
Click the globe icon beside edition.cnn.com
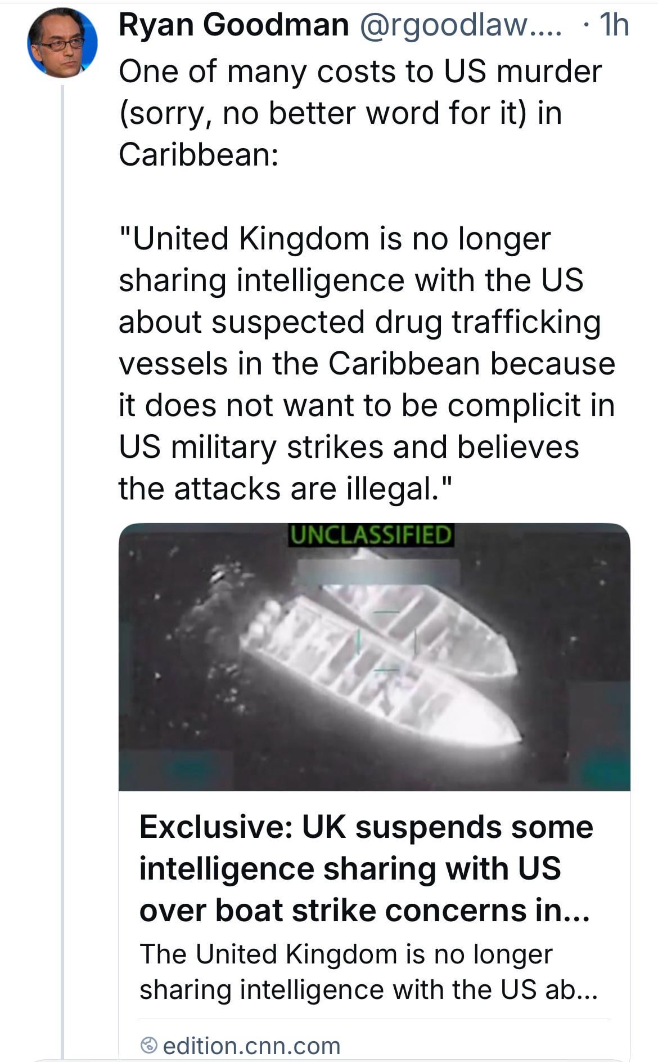coord(148,1045)
